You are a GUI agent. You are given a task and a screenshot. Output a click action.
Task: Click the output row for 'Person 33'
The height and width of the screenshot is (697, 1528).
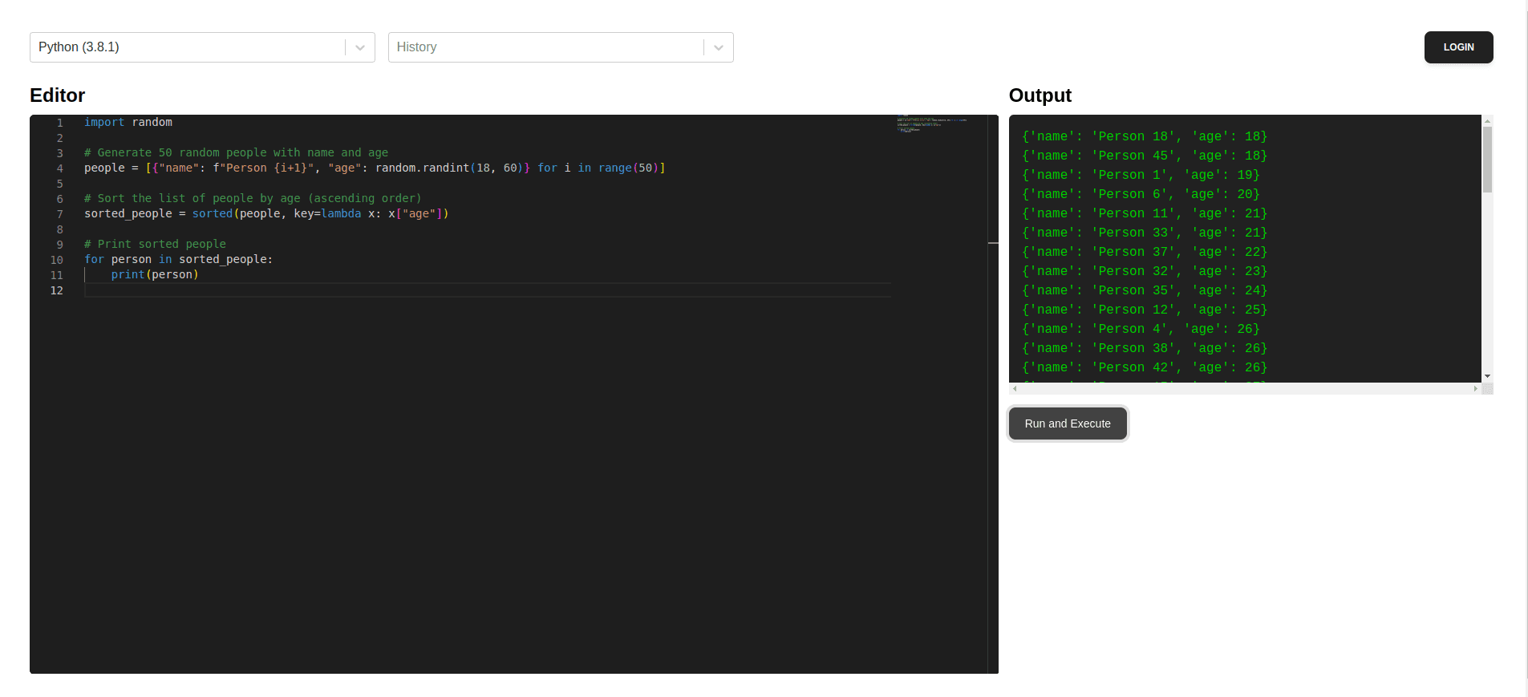(1145, 233)
